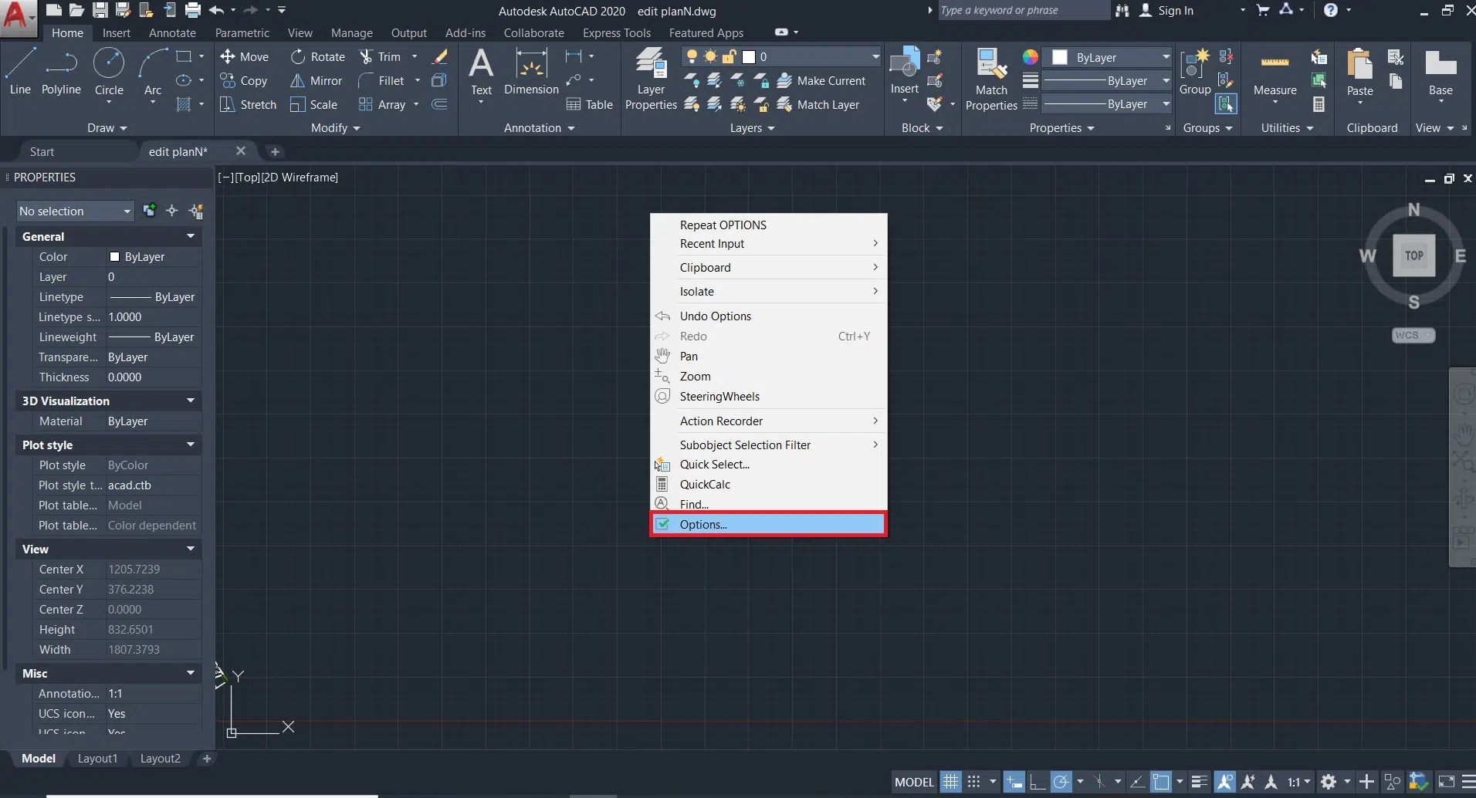Toggle grid display in status bar
The width and height of the screenshot is (1476, 798).
(950, 782)
